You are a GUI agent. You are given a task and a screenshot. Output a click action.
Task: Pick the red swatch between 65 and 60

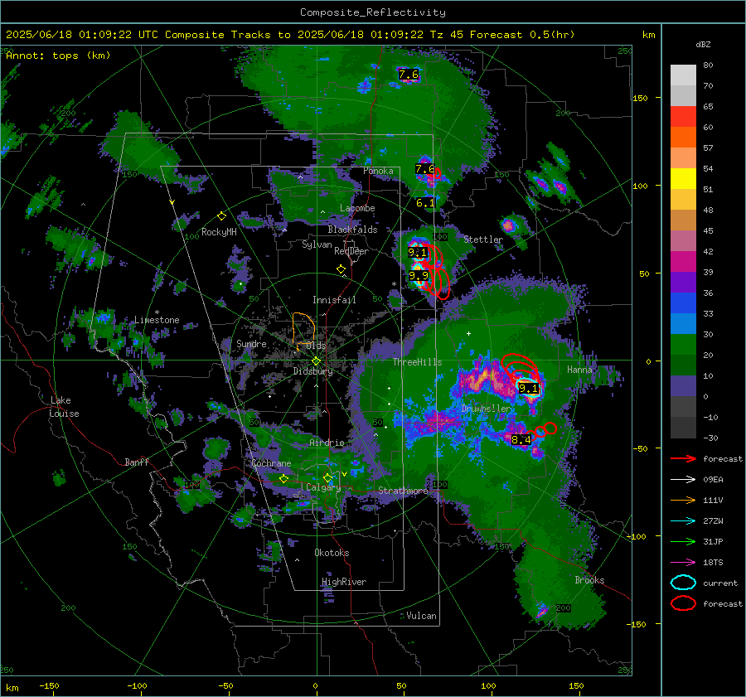[x=683, y=117]
